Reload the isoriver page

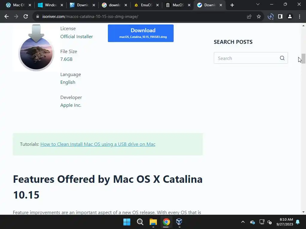coord(26,17)
